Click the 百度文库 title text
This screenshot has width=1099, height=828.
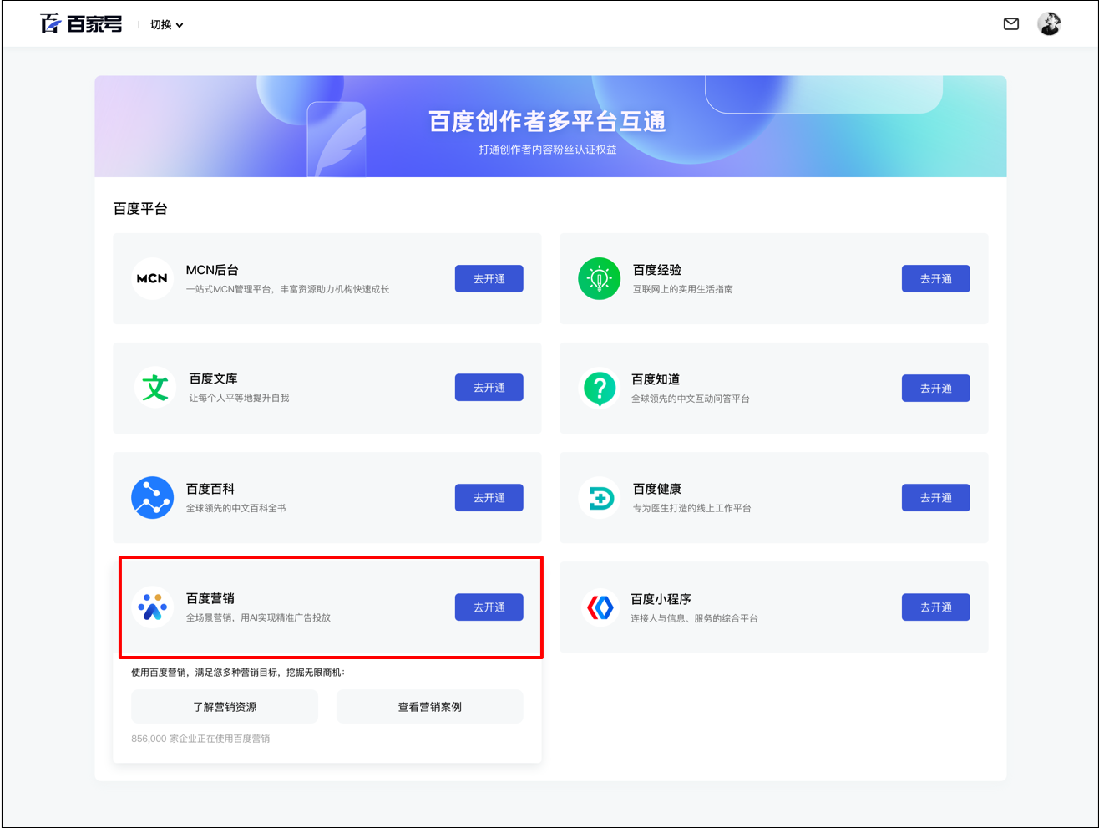pyautogui.click(x=213, y=378)
